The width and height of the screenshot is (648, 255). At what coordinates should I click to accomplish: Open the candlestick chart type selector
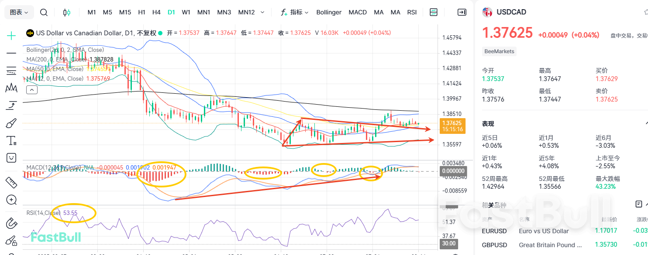67,12
